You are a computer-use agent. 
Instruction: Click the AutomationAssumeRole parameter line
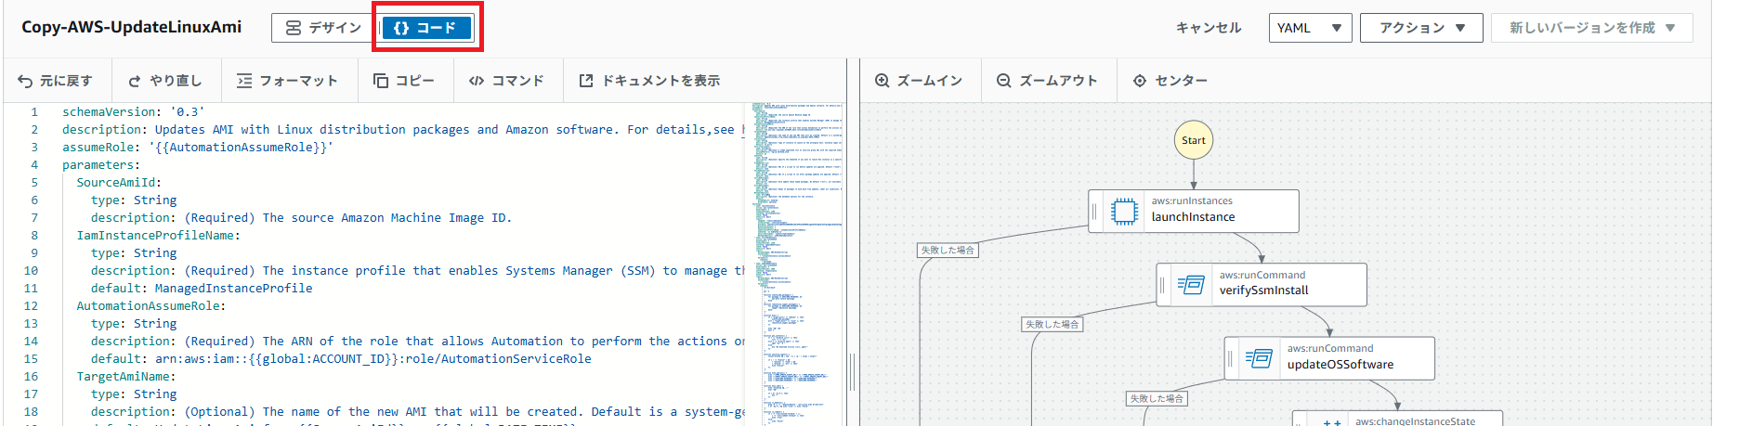(150, 305)
